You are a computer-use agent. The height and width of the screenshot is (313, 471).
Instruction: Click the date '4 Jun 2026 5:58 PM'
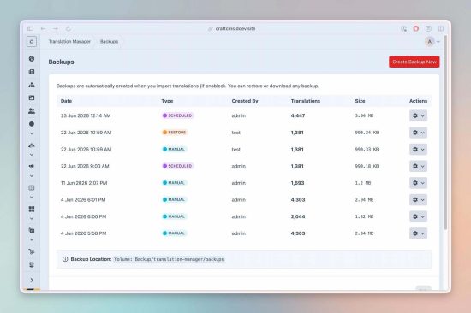[84, 233]
